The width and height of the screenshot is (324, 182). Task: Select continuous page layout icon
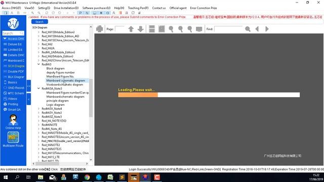152,29
